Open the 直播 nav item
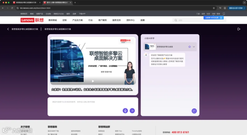247x135 pixels. tap(142, 20)
